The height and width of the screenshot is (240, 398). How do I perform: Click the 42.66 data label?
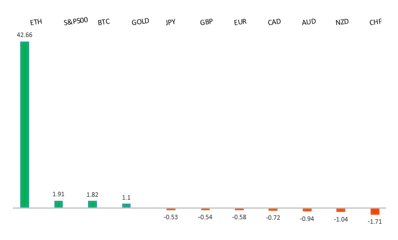tap(24, 35)
